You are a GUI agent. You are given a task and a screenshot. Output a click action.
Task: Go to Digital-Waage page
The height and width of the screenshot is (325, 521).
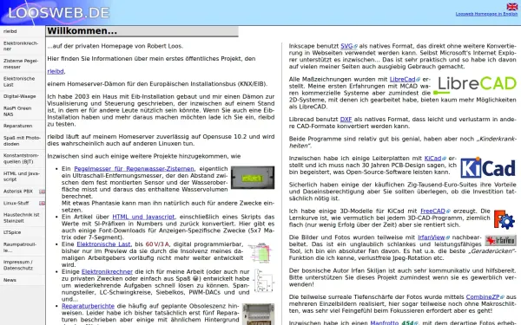pyautogui.click(x=23, y=96)
